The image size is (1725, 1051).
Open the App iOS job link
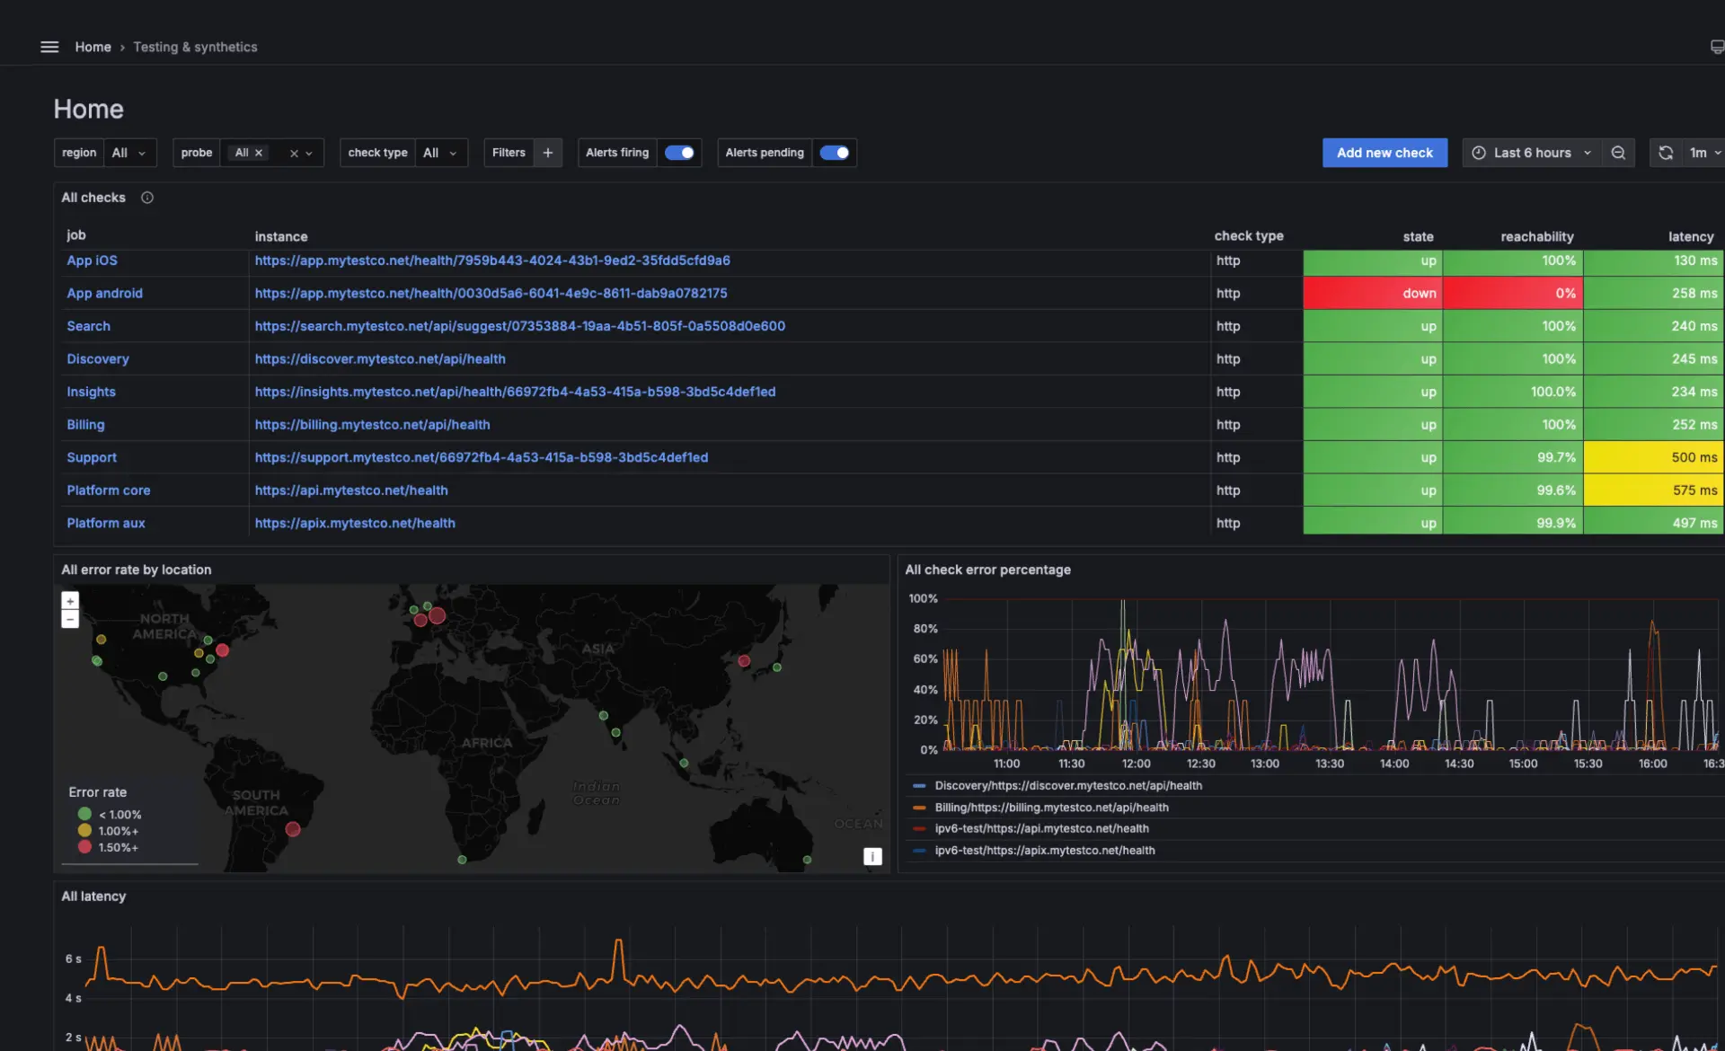coord(92,261)
